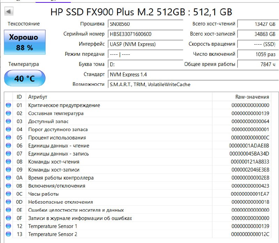Click status circle beside Часы работы
279x243 pixels.
(x=8, y=194)
